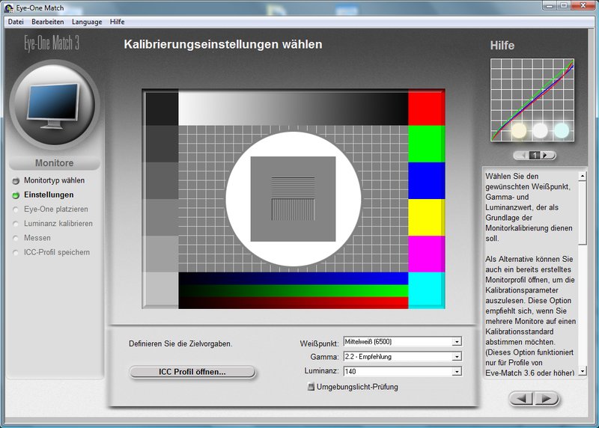Open the Gamma dropdown
The height and width of the screenshot is (428, 599).
pos(457,357)
